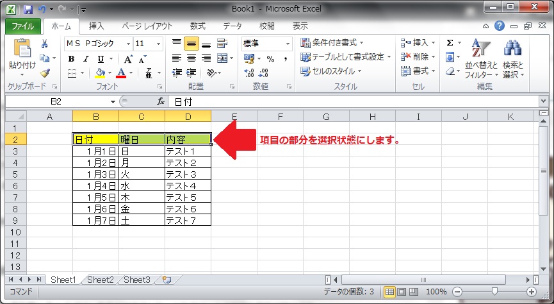Click the insert new worksheet icon
554x304 pixels.
click(x=167, y=280)
